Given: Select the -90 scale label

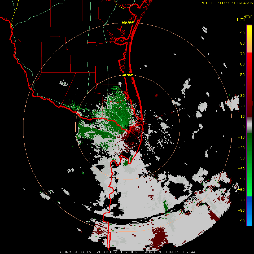Looking at the screenshot, I should click(x=241, y=221).
